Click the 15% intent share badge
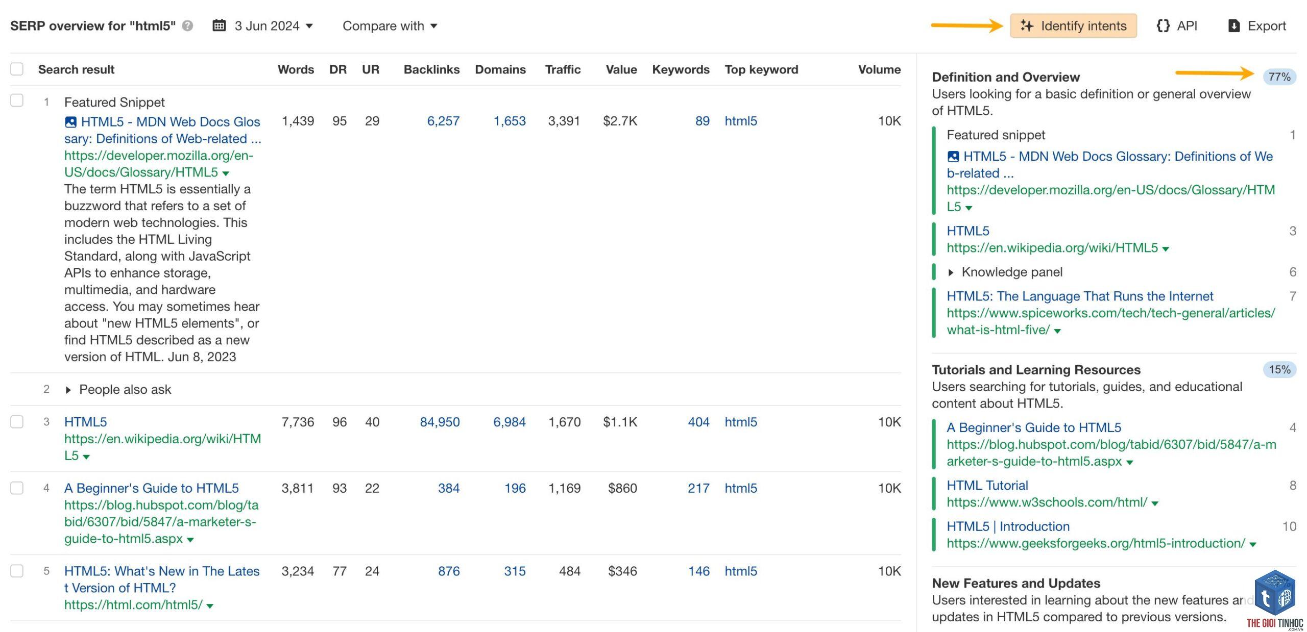This screenshot has height=632, width=1307. 1279,369
